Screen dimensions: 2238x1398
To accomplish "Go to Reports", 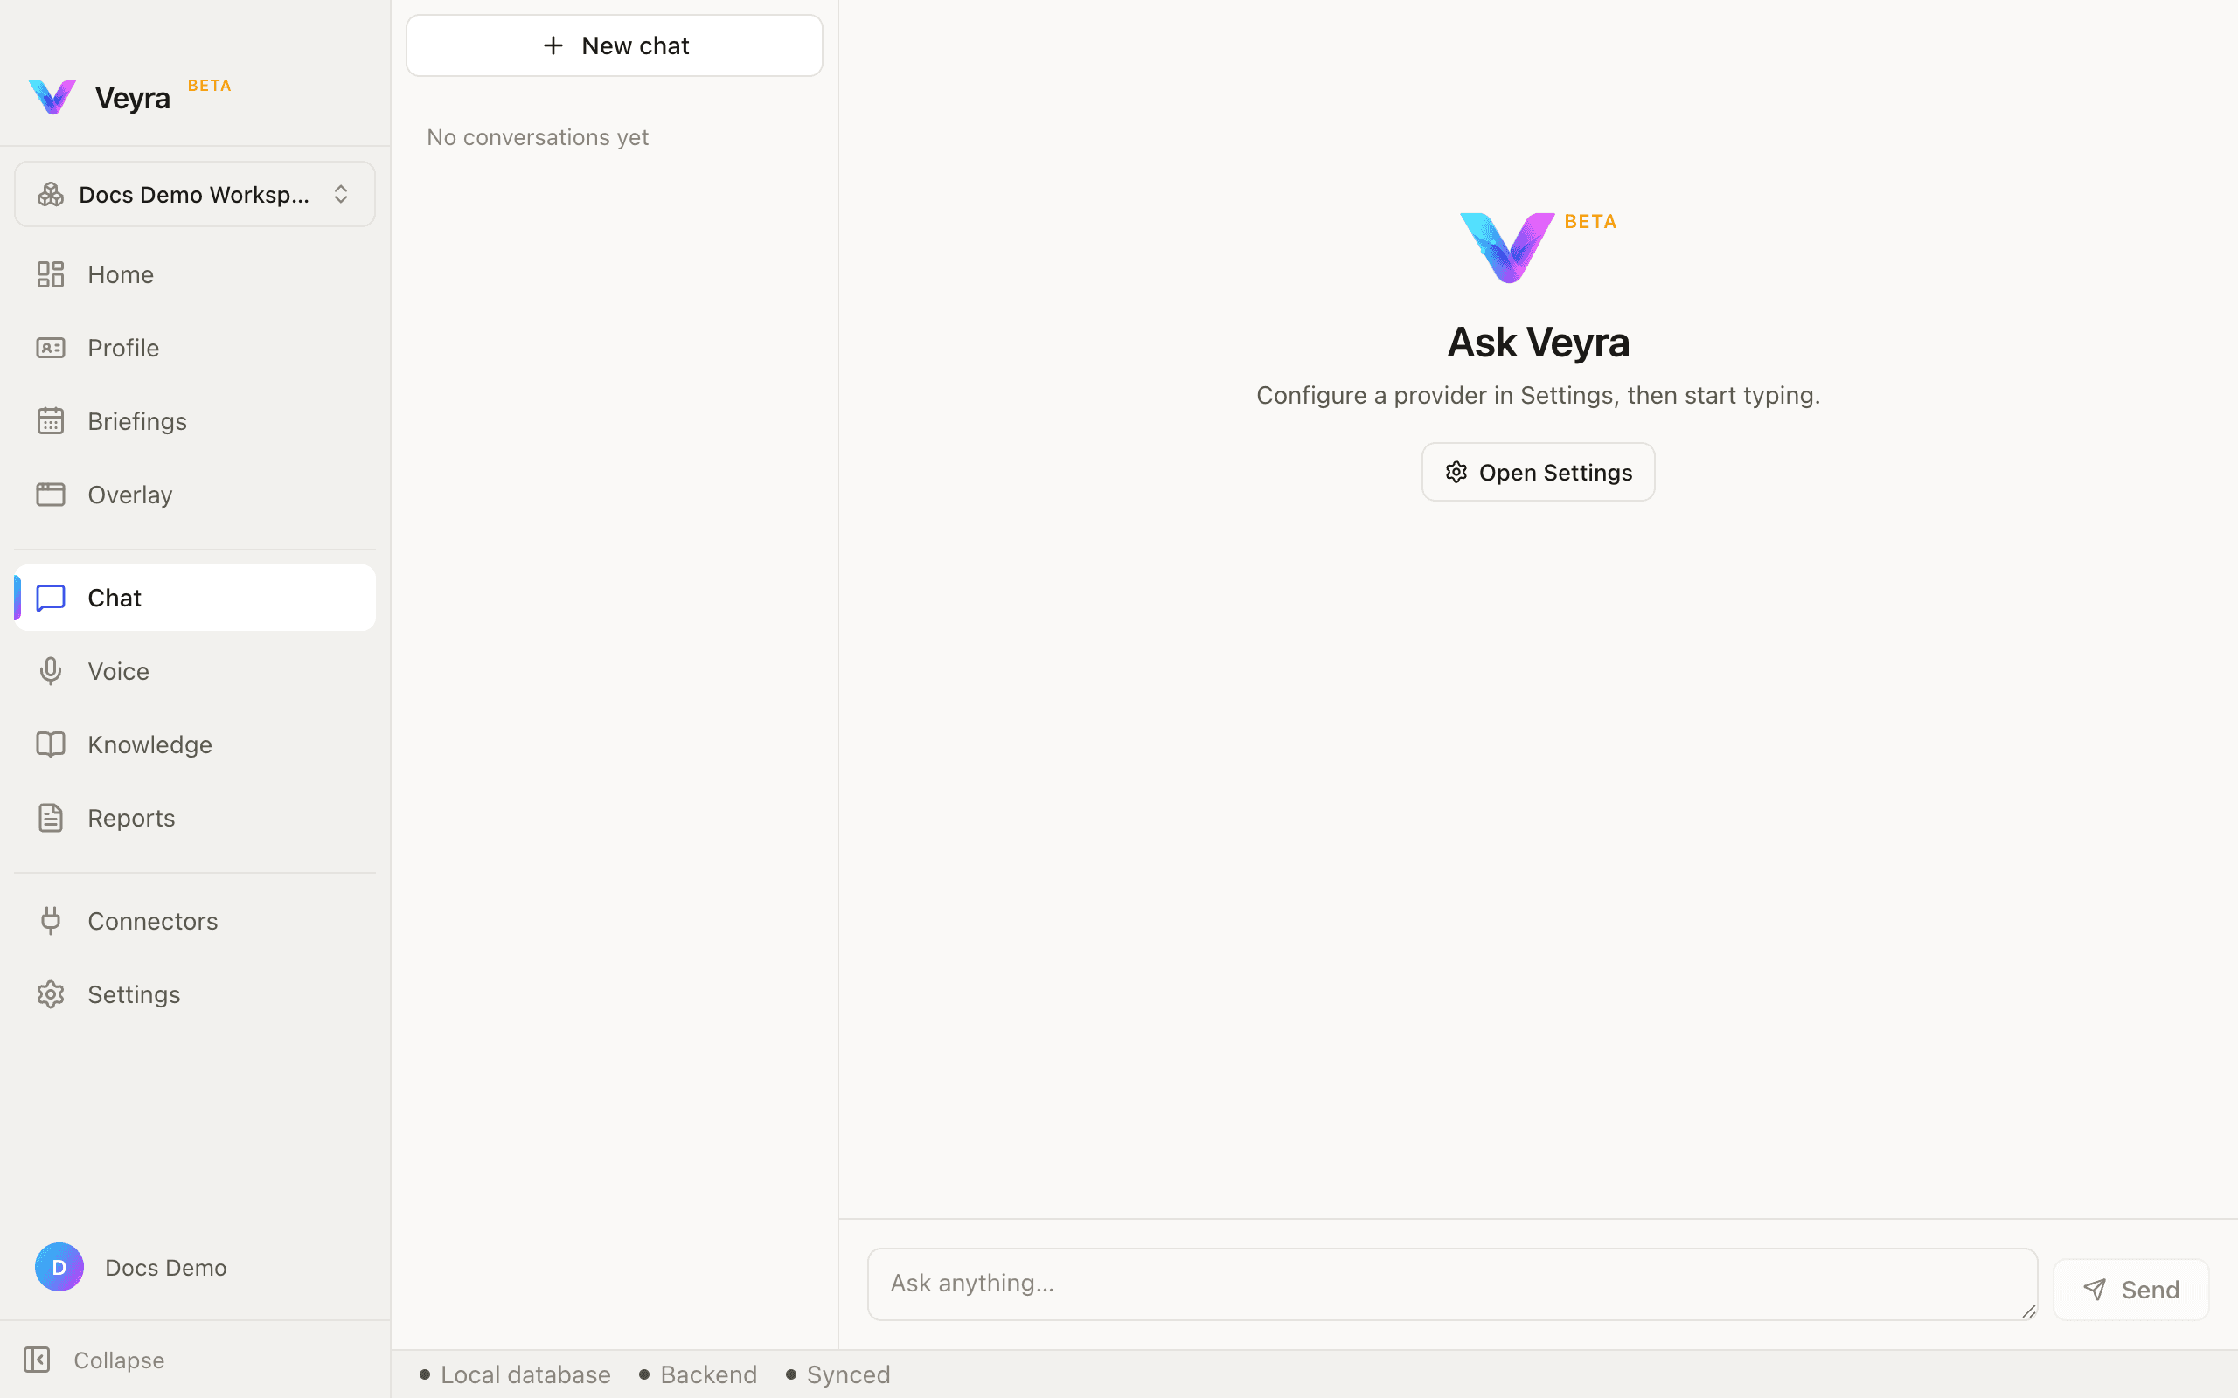I will pos(194,819).
